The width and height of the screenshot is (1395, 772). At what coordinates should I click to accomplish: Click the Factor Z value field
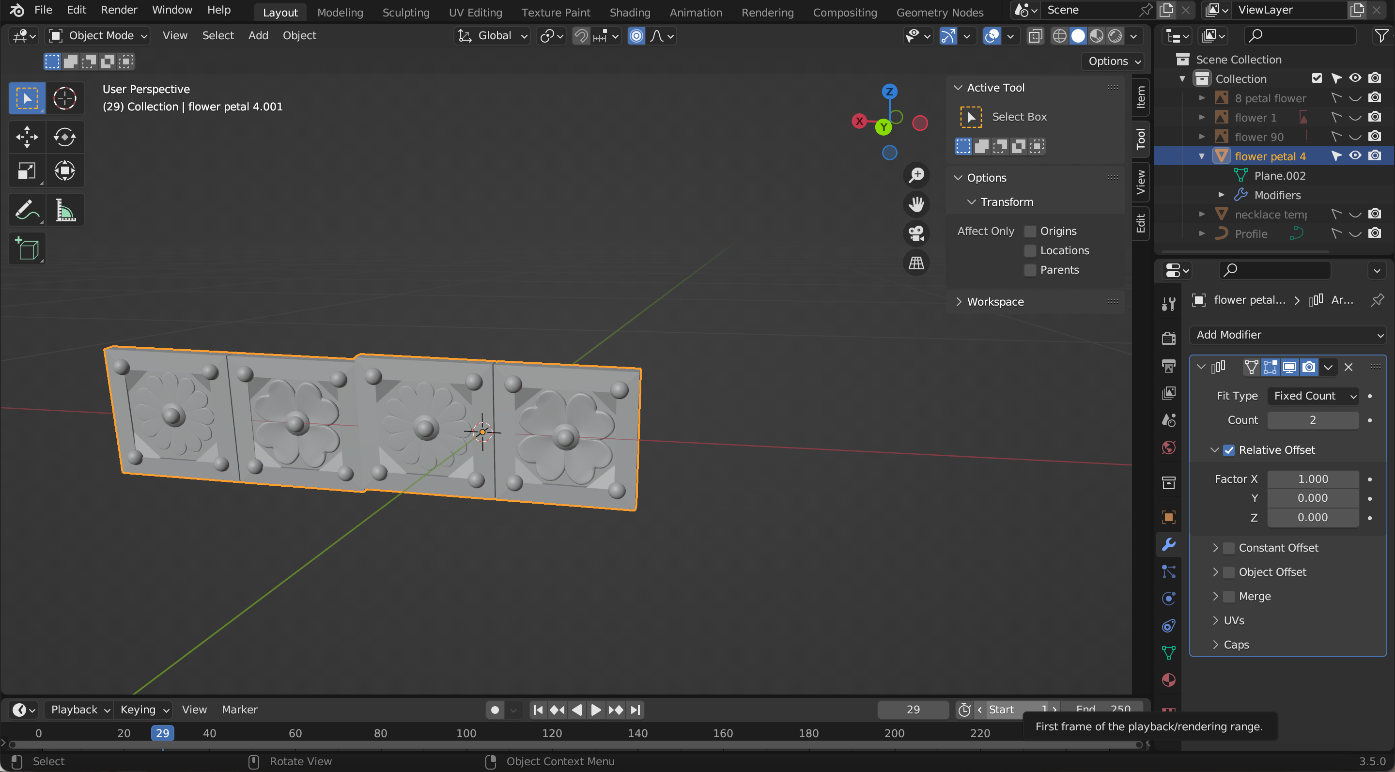(1313, 518)
